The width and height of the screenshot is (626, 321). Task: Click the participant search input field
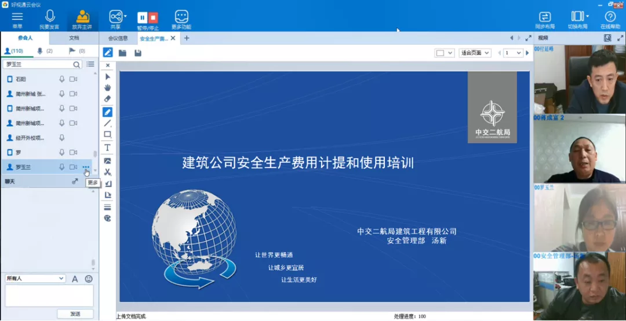pyautogui.click(x=38, y=64)
